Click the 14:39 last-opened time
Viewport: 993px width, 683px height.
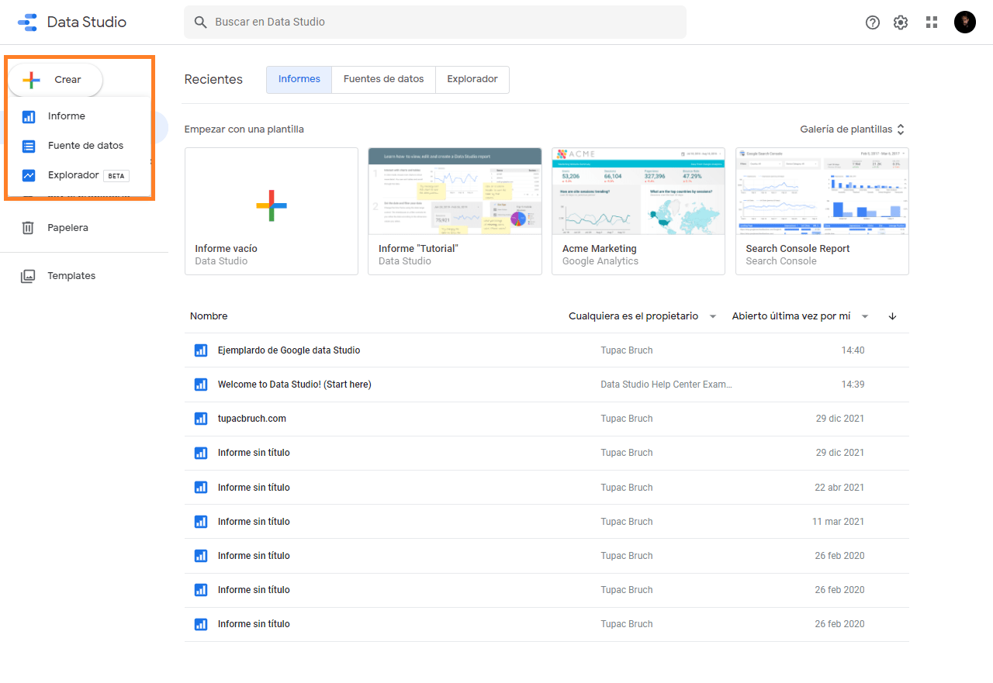click(x=853, y=385)
